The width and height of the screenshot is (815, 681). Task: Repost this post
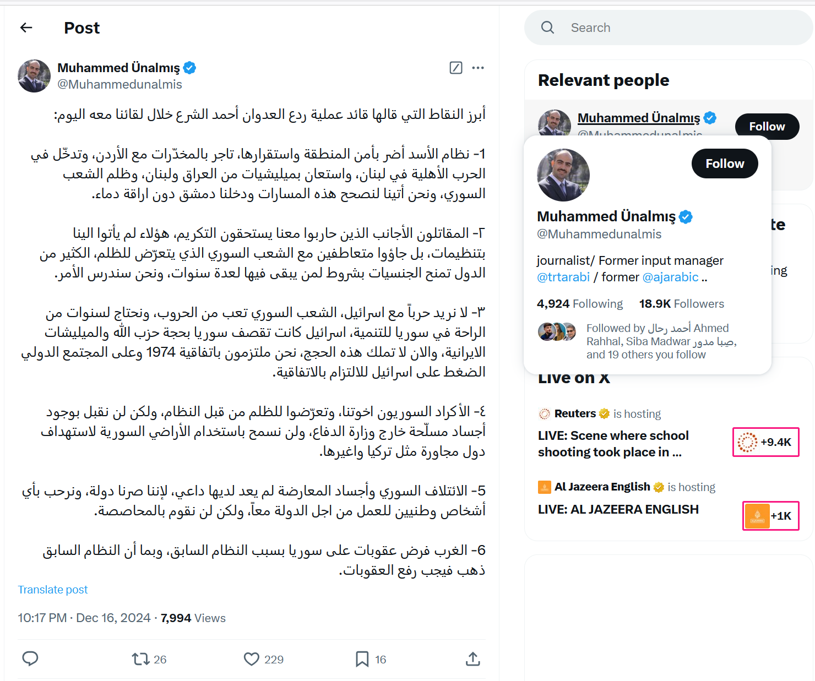pyautogui.click(x=141, y=659)
